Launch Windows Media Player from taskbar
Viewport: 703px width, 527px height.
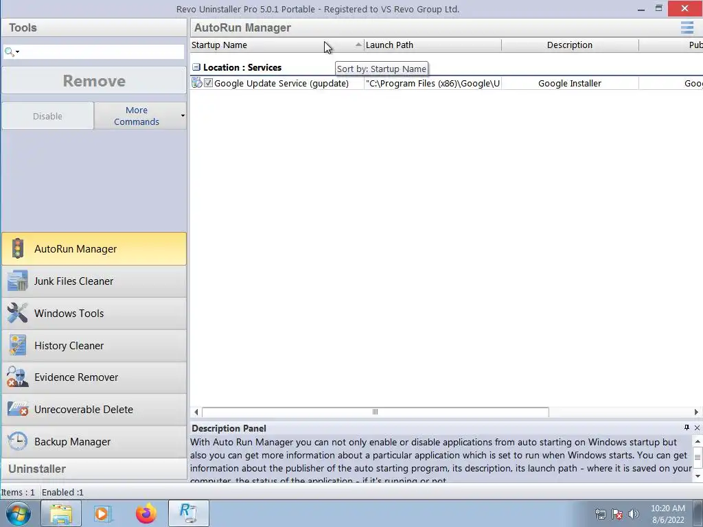pyautogui.click(x=103, y=513)
